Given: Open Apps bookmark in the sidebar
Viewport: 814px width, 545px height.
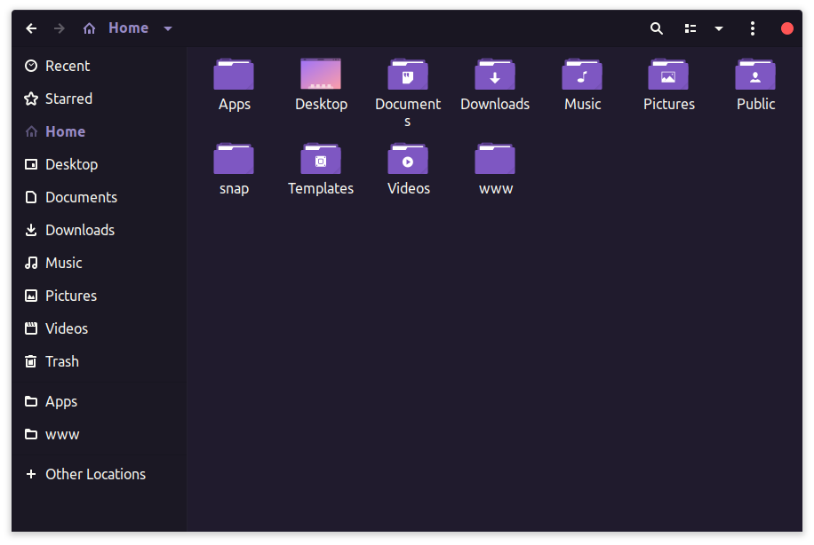Looking at the screenshot, I should (x=99, y=401).
